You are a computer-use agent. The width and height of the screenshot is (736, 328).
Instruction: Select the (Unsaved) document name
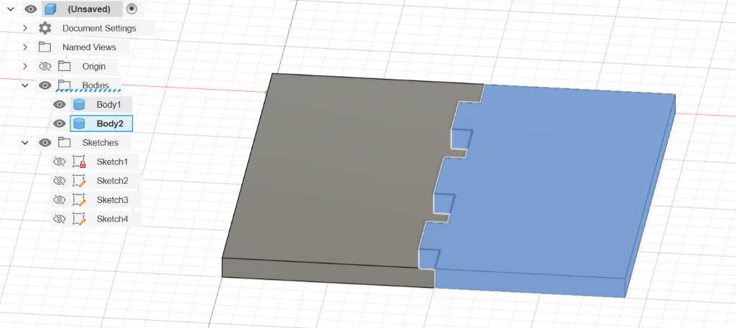(89, 9)
